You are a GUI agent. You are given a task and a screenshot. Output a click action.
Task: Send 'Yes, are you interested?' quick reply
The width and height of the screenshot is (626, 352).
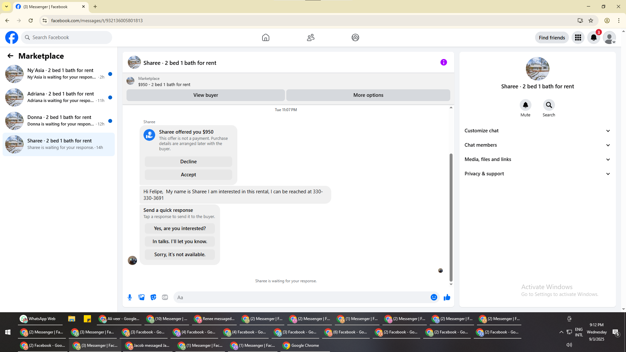180,228
